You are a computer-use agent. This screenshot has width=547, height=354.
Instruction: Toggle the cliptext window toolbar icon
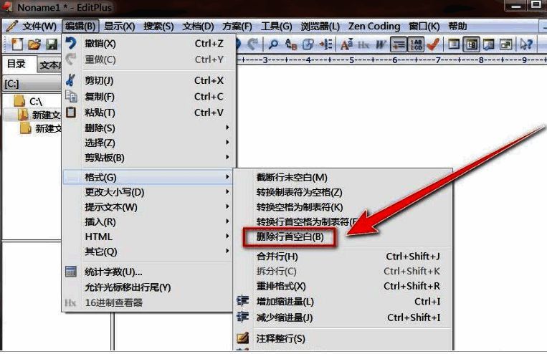(x=454, y=44)
